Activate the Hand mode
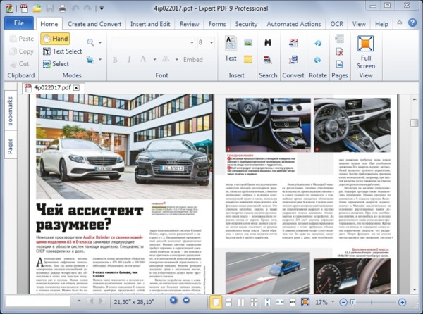Viewport: 423px width, 314px height. 55,39
